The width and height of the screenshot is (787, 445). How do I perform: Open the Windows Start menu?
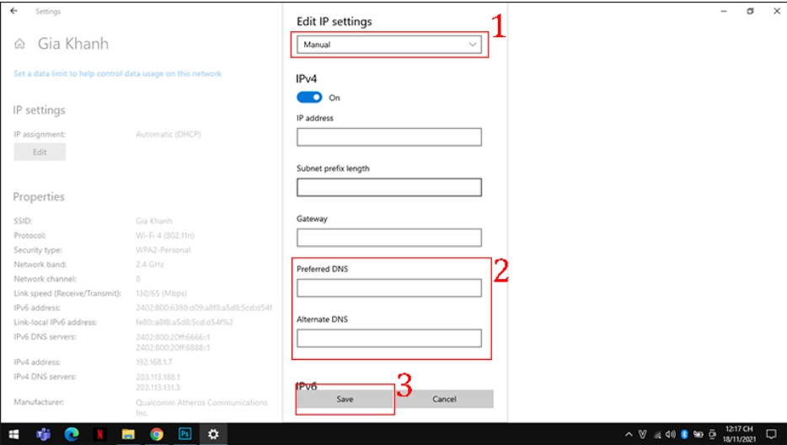pos(13,434)
